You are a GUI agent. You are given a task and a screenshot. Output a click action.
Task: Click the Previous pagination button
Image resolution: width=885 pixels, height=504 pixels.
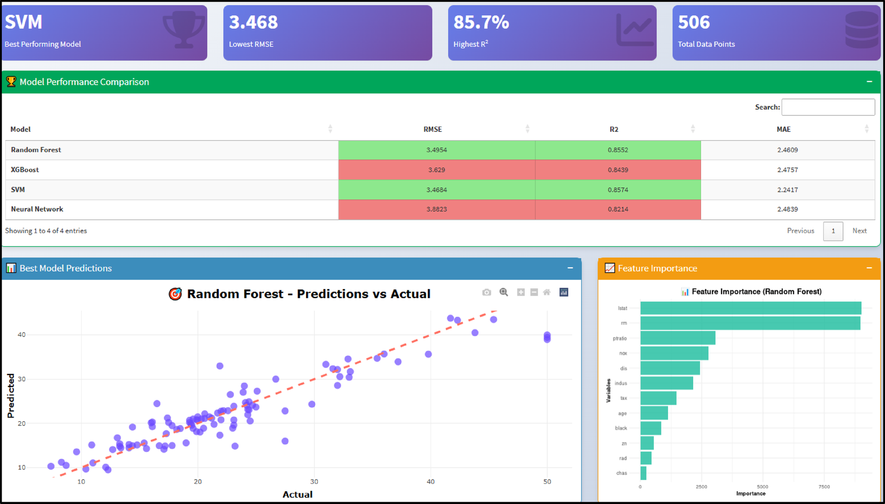tap(800, 231)
